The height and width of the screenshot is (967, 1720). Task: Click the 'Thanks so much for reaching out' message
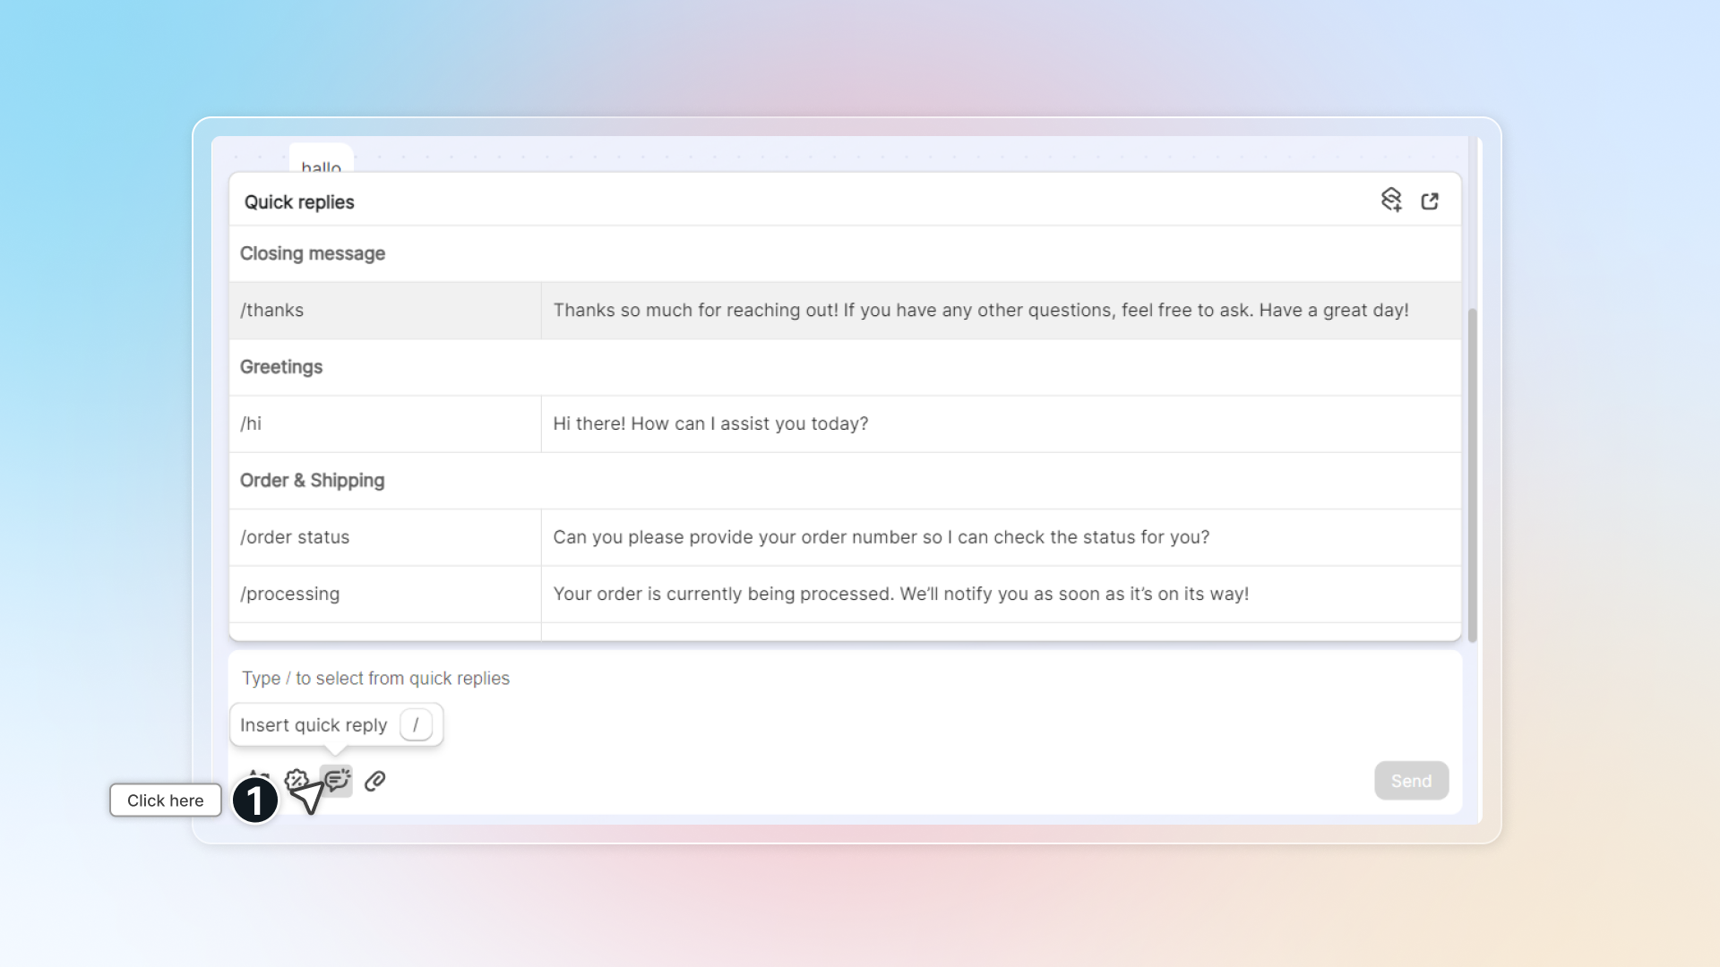[x=981, y=311]
